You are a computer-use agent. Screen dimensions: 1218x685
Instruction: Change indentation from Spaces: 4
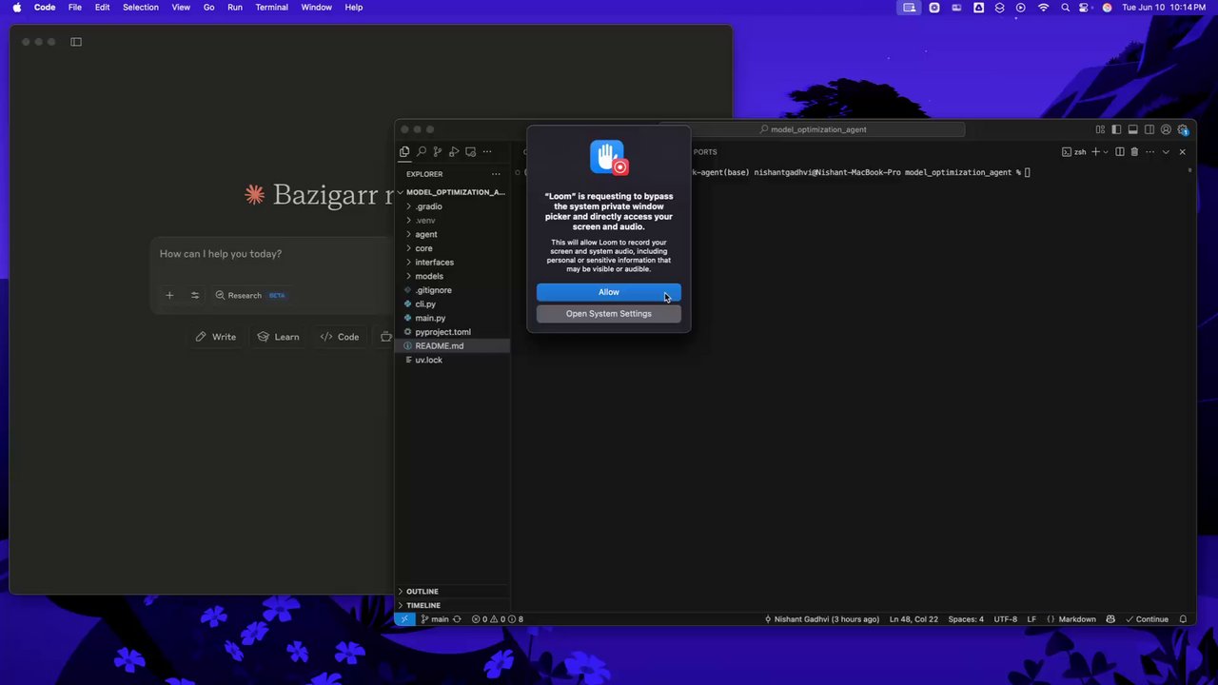point(966,619)
